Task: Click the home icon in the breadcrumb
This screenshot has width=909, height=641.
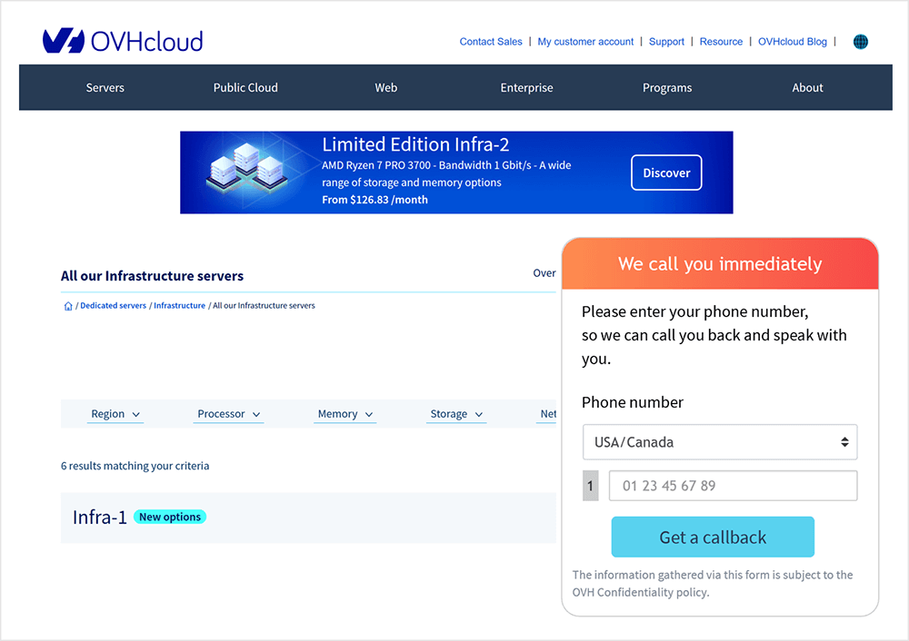Action: [x=67, y=306]
